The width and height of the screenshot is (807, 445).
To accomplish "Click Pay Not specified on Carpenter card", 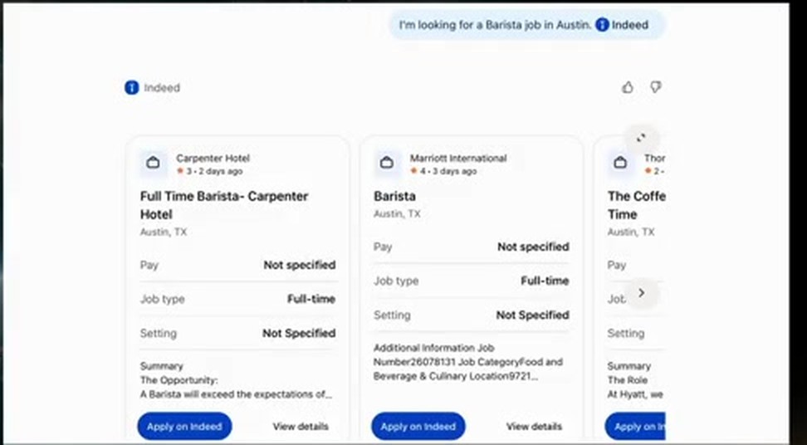I will click(x=237, y=265).
